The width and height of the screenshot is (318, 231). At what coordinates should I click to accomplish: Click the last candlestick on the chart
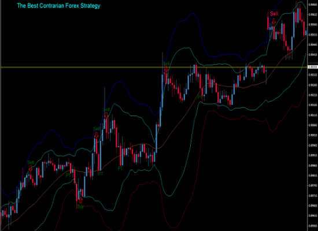point(306,33)
